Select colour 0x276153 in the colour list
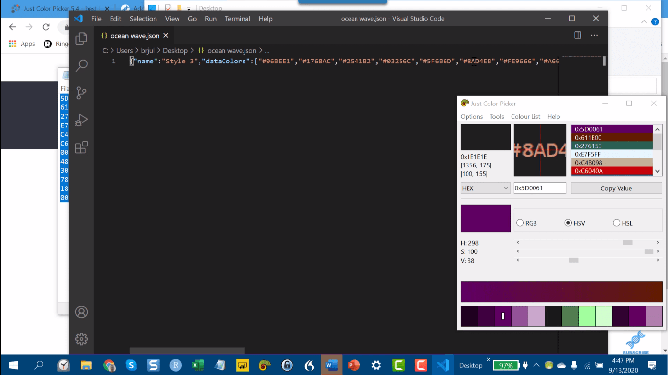668x375 pixels. pos(612,146)
